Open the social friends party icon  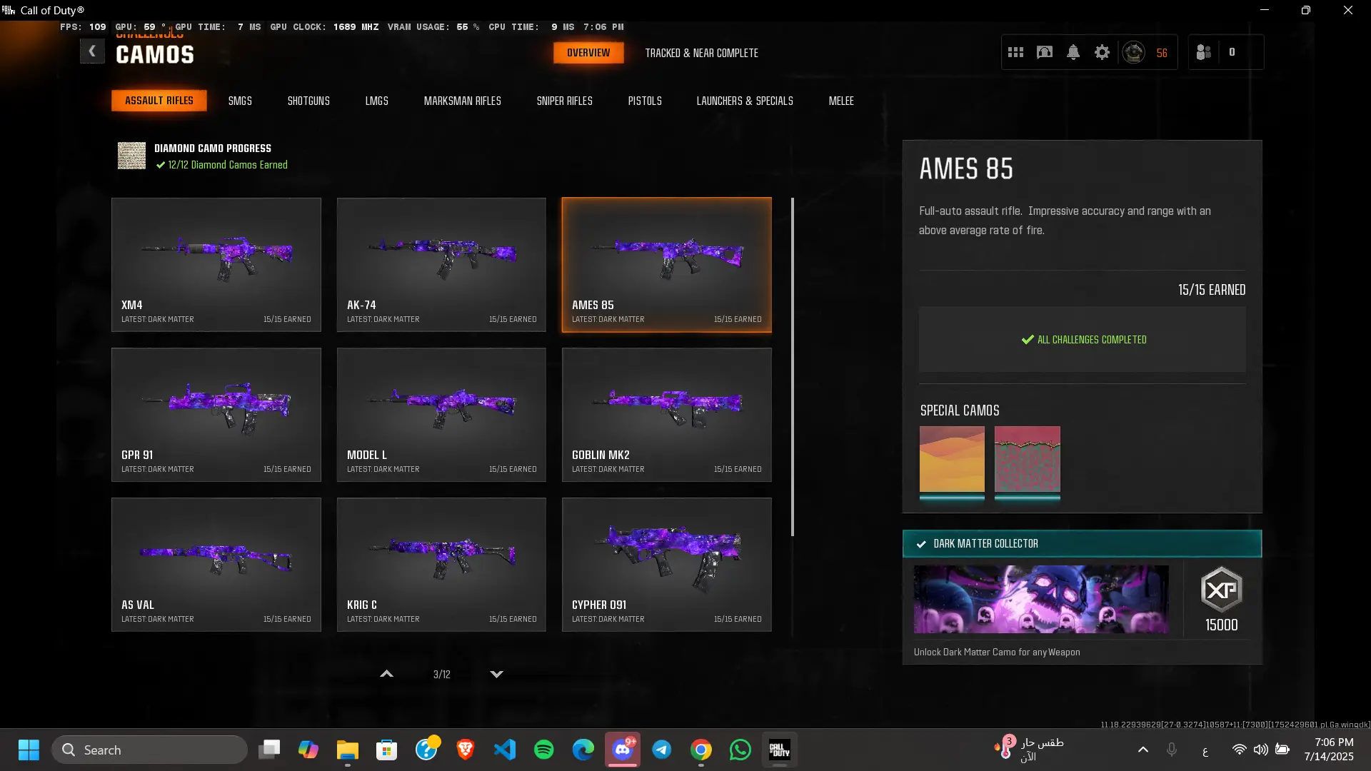pos(1204,52)
